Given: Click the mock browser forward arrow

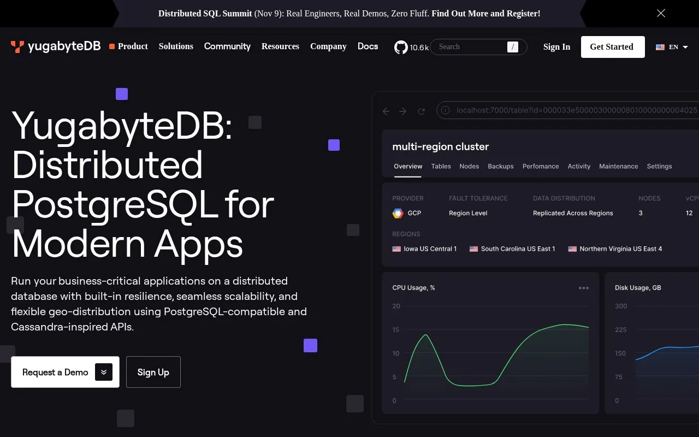Looking at the screenshot, I should (x=403, y=111).
